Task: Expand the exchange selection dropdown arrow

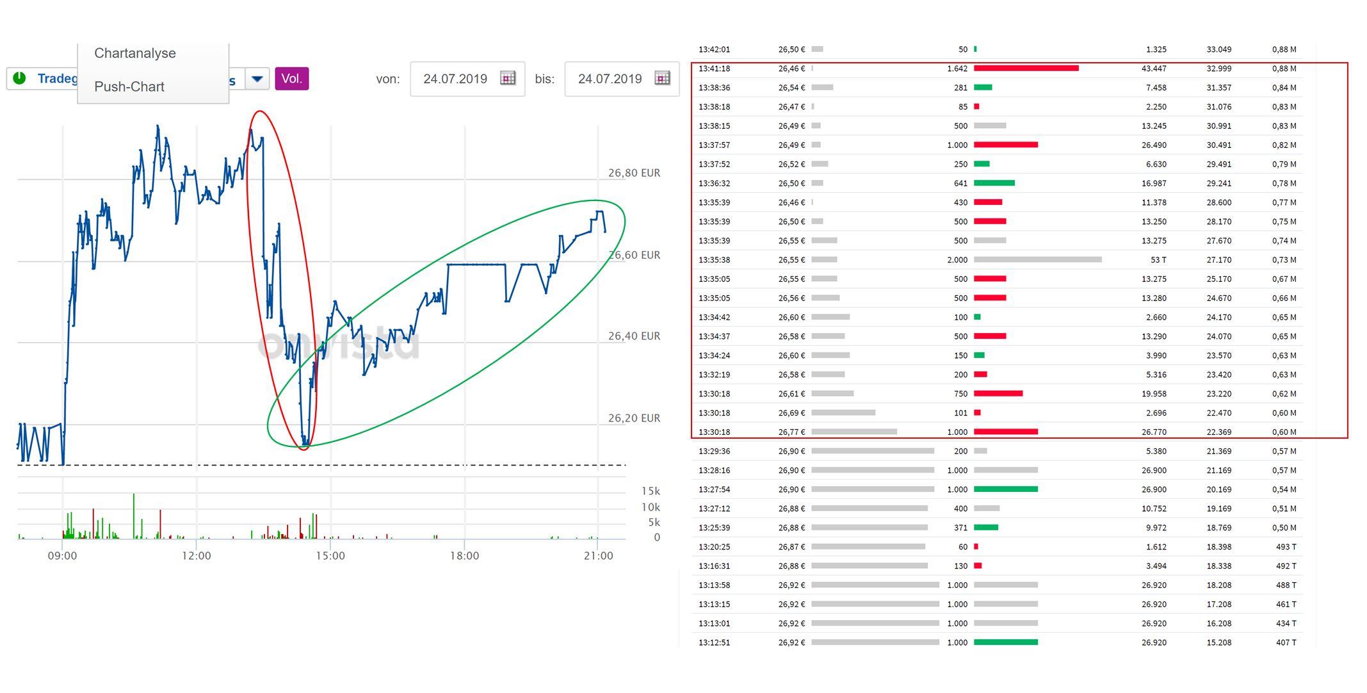Action: [257, 79]
